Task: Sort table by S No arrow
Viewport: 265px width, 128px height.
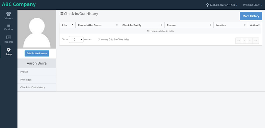Action: [x=72, y=25]
